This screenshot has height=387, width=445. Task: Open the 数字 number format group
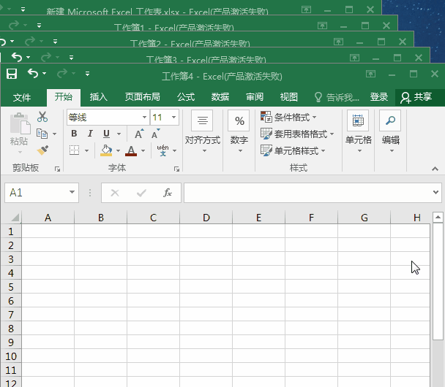tap(239, 131)
